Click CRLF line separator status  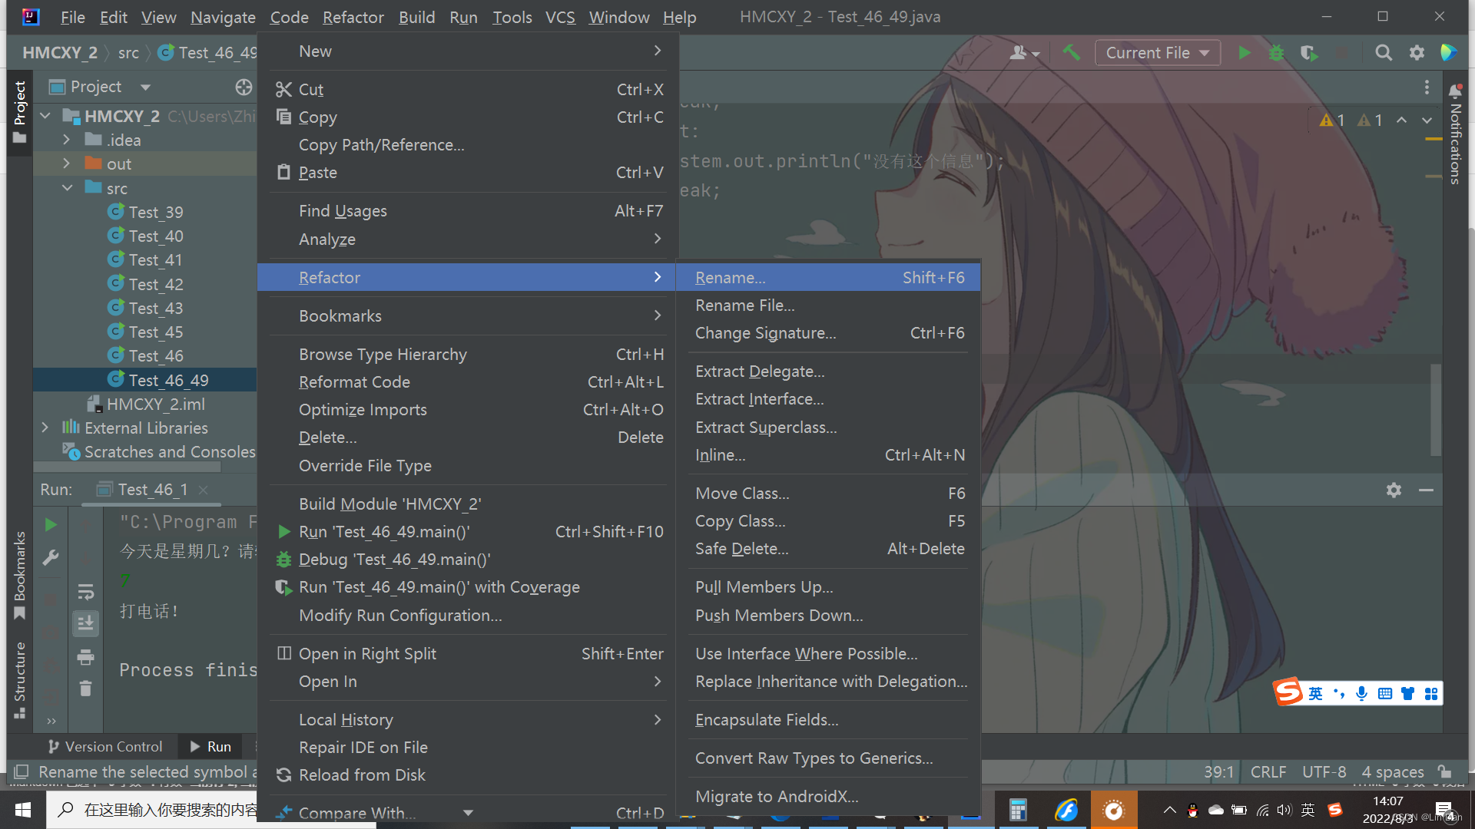coord(1268,771)
